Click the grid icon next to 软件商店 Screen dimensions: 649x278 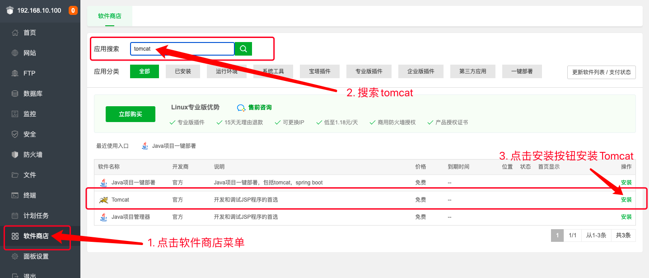15,236
